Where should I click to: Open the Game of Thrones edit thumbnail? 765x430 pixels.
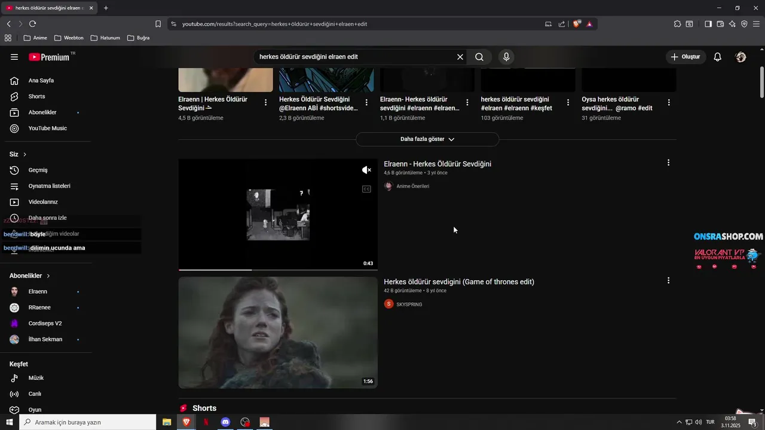[x=278, y=333]
